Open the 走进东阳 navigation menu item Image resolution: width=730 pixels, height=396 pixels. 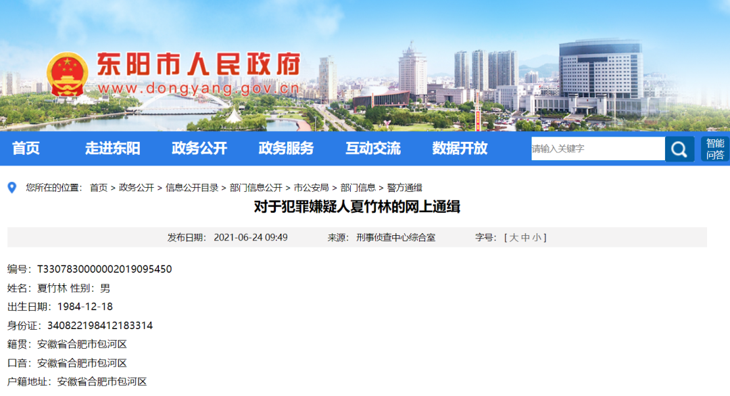113,149
